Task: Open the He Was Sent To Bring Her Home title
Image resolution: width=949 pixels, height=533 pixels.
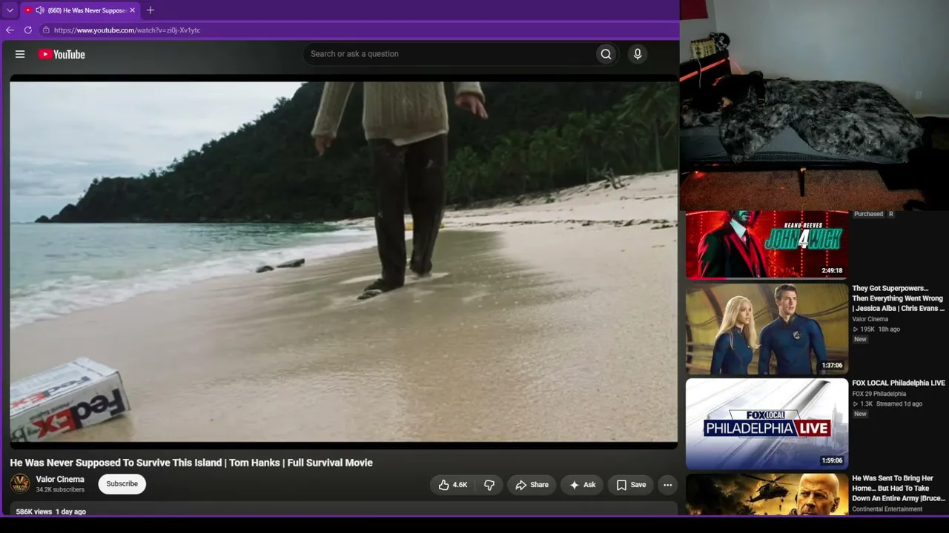Action: click(x=899, y=489)
